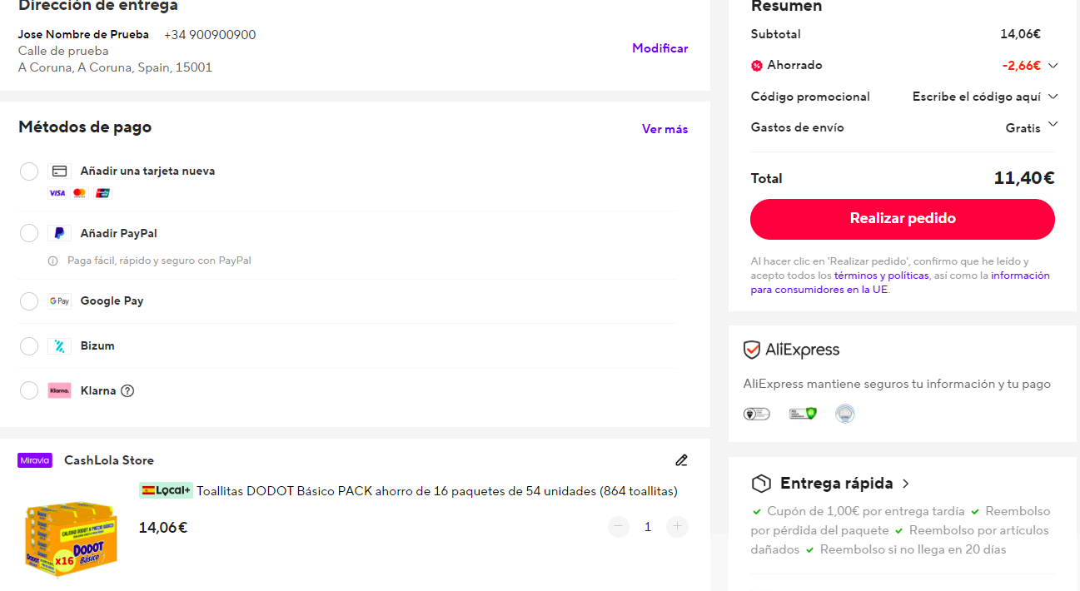The image size is (1080, 591).
Task: Click the AliExpress shield logo
Action: click(752, 350)
